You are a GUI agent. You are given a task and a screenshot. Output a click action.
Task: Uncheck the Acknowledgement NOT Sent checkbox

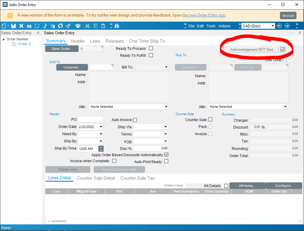(x=283, y=49)
